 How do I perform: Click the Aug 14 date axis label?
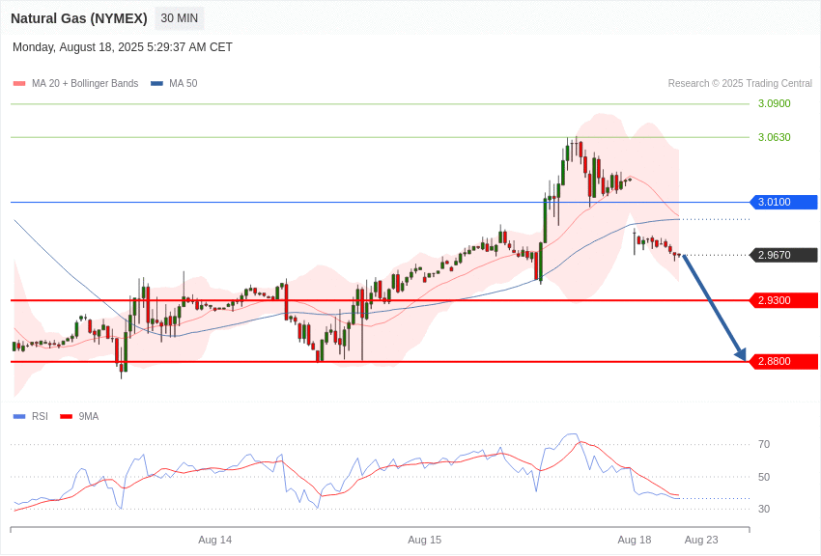click(x=214, y=540)
